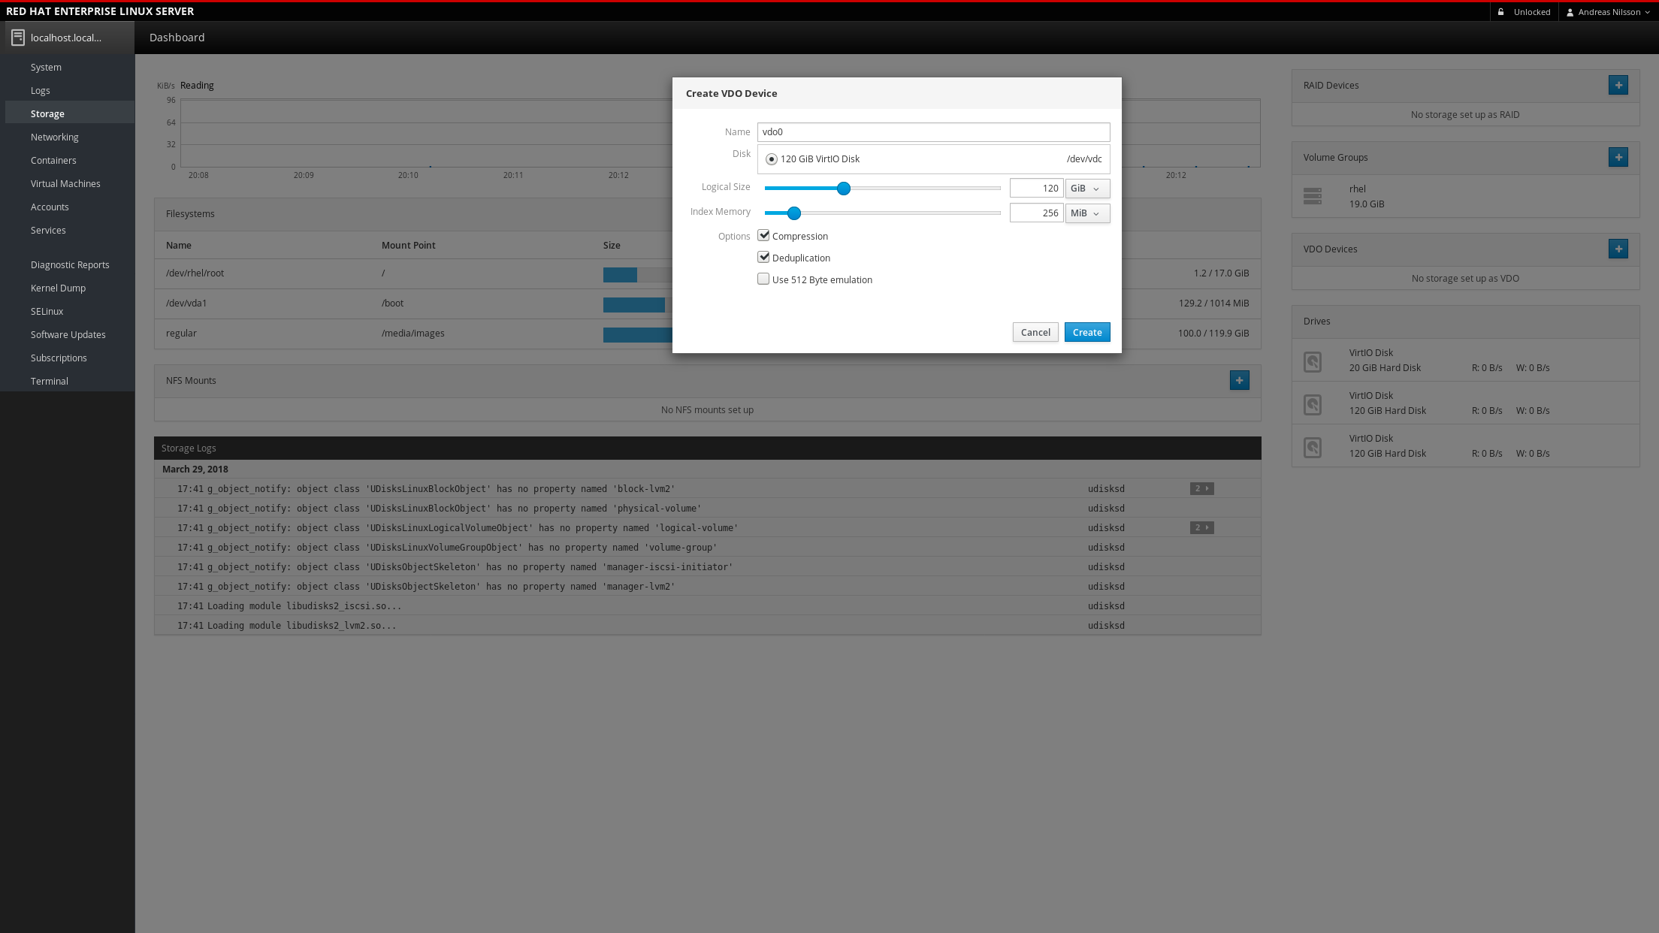Click the plus icon for NFS Mounts

click(1239, 380)
